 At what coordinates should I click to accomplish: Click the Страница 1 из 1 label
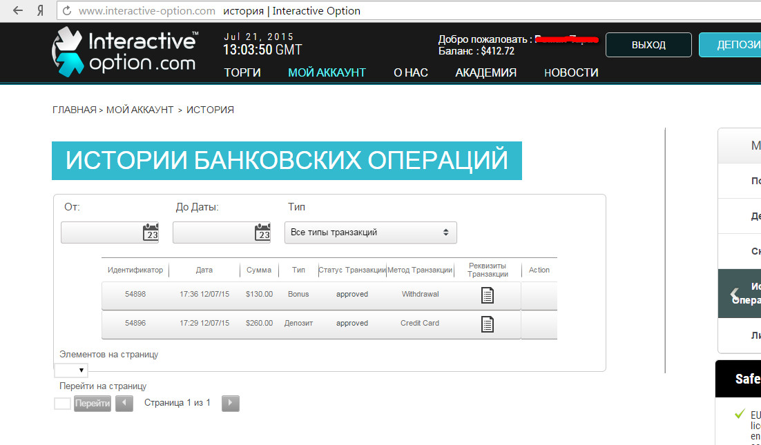click(x=177, y=403)
